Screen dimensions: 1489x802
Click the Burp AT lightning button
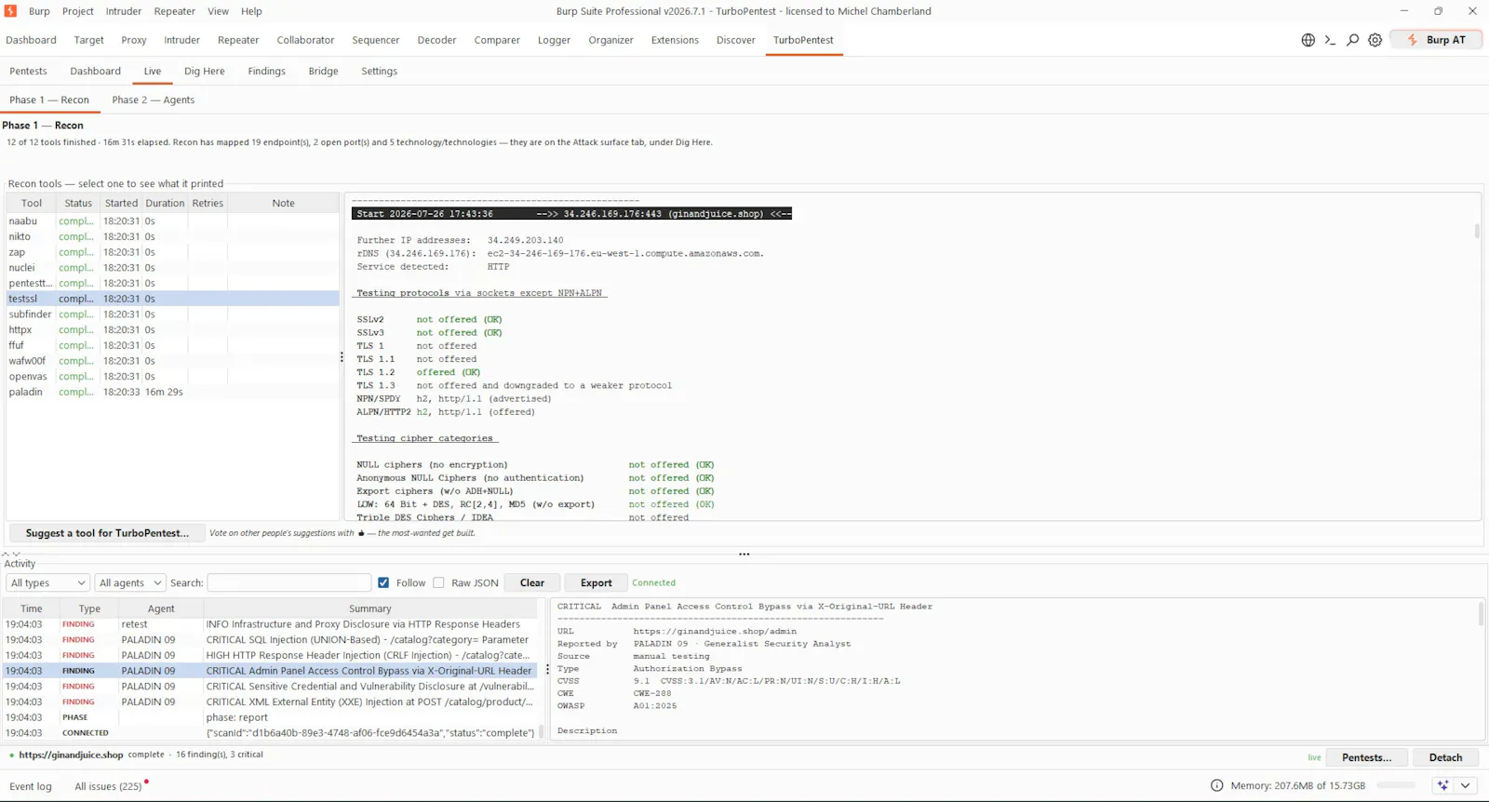[x=1436, y=40]
